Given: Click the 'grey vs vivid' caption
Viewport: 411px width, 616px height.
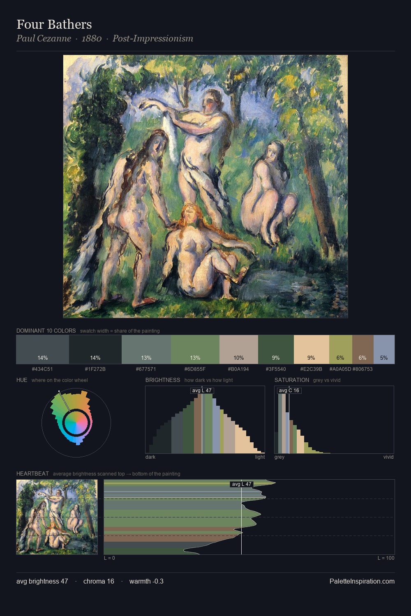Looking at the screenshot, I should click(x=327, y=380).
